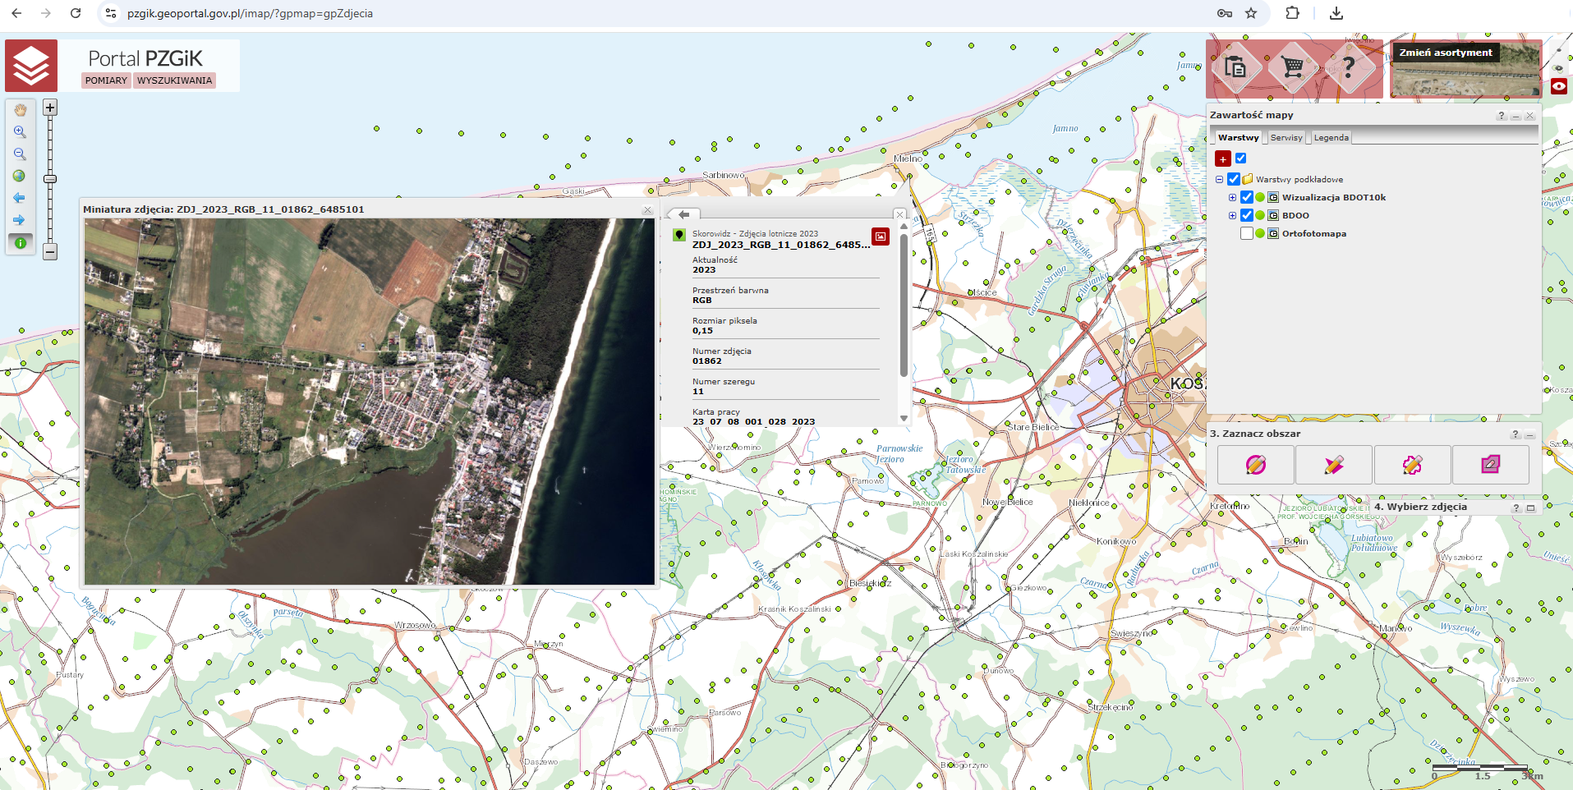
Task: Click the erase selected area tool
Action: [x=1490, y=465]
